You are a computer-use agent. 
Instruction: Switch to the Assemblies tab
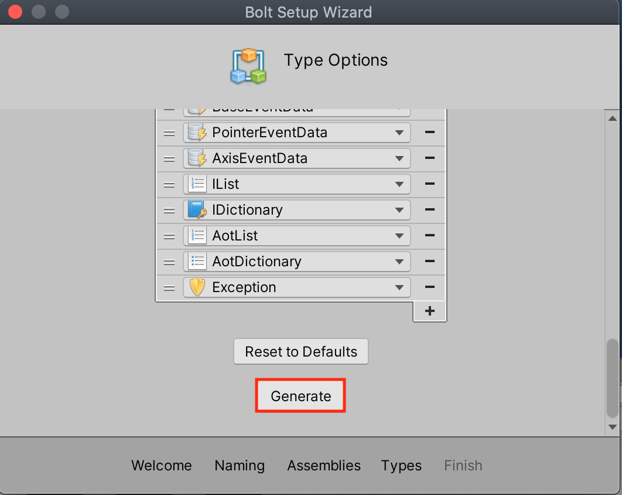pos(324,465)
